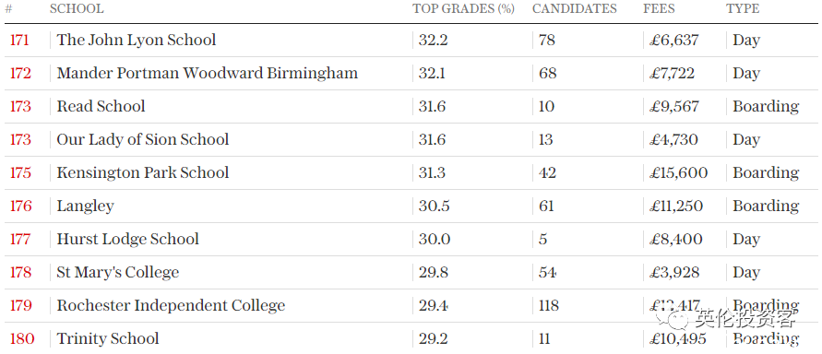This screenshot has width=822, height=354.
Task: Open Hurst Lodge School entry
Action: pos(128,240)
